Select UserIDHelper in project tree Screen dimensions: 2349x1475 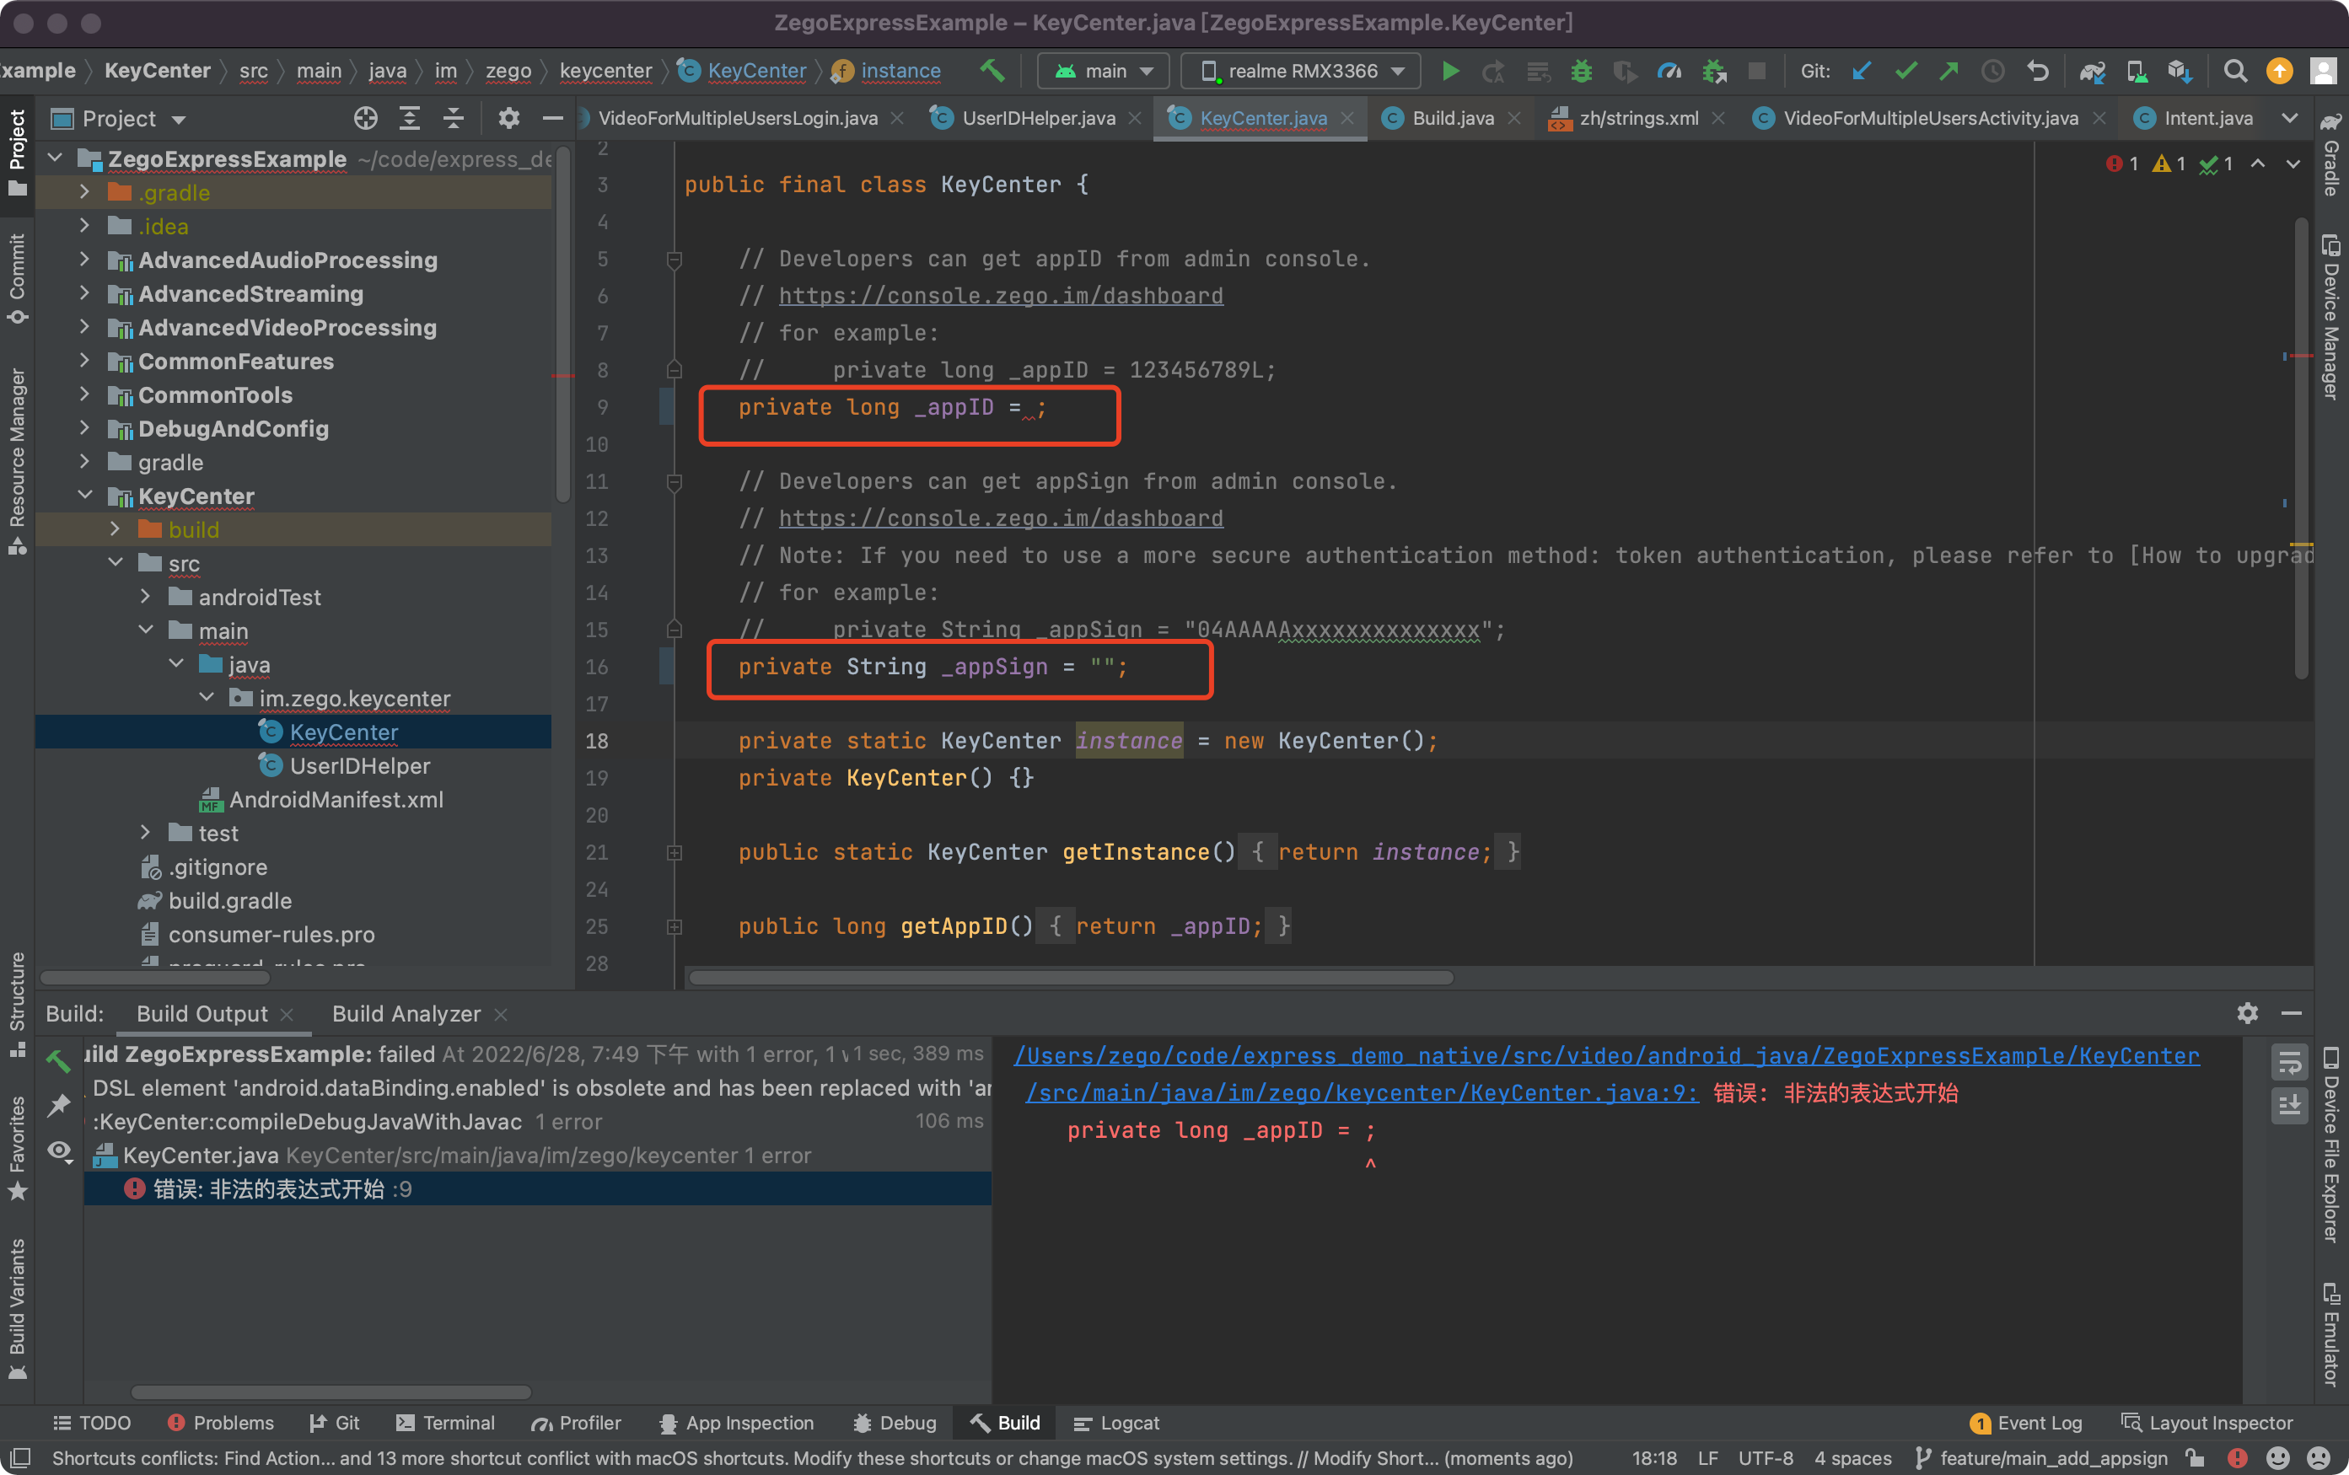point(359,765)
